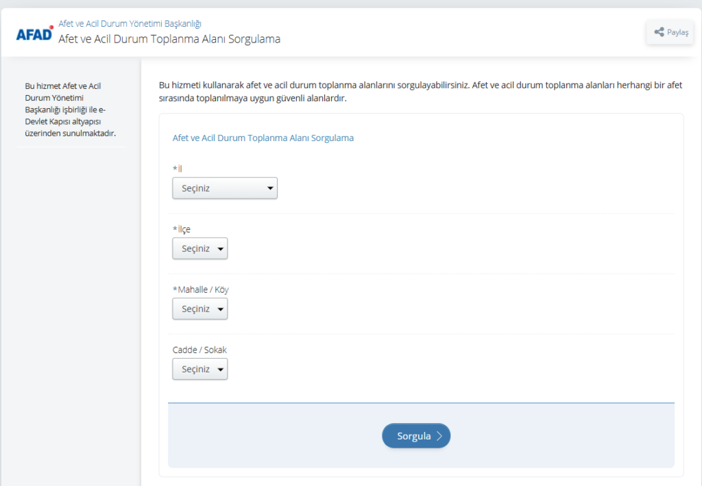This screenshot has width=702, height=486.
Task: Click the chevron arrow inside Sorgula button
Action: (439, 436)
